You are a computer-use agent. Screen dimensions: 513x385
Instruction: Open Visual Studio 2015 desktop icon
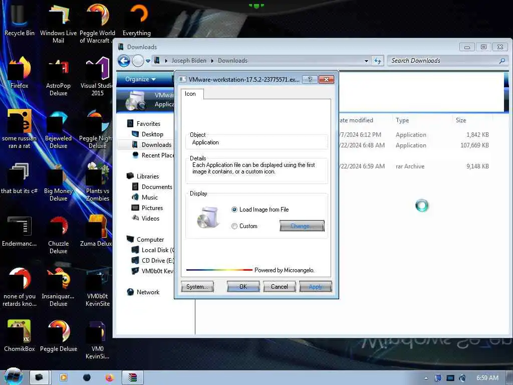tap(97, 77)
